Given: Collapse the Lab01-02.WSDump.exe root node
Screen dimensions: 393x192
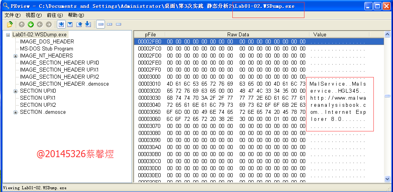Looking at the screenshot, I should [x=8, y=35].
